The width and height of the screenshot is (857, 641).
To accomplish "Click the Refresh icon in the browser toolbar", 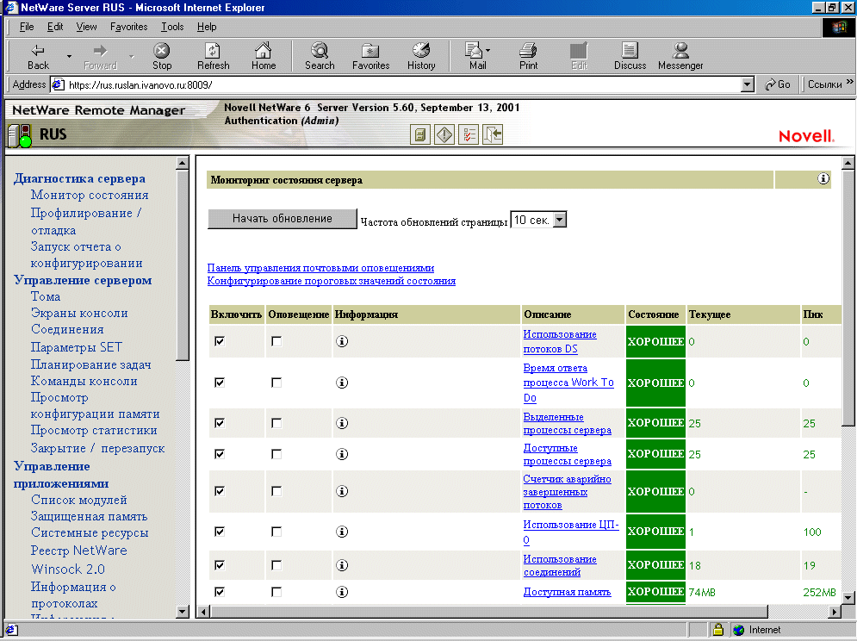I will (213, 54).
